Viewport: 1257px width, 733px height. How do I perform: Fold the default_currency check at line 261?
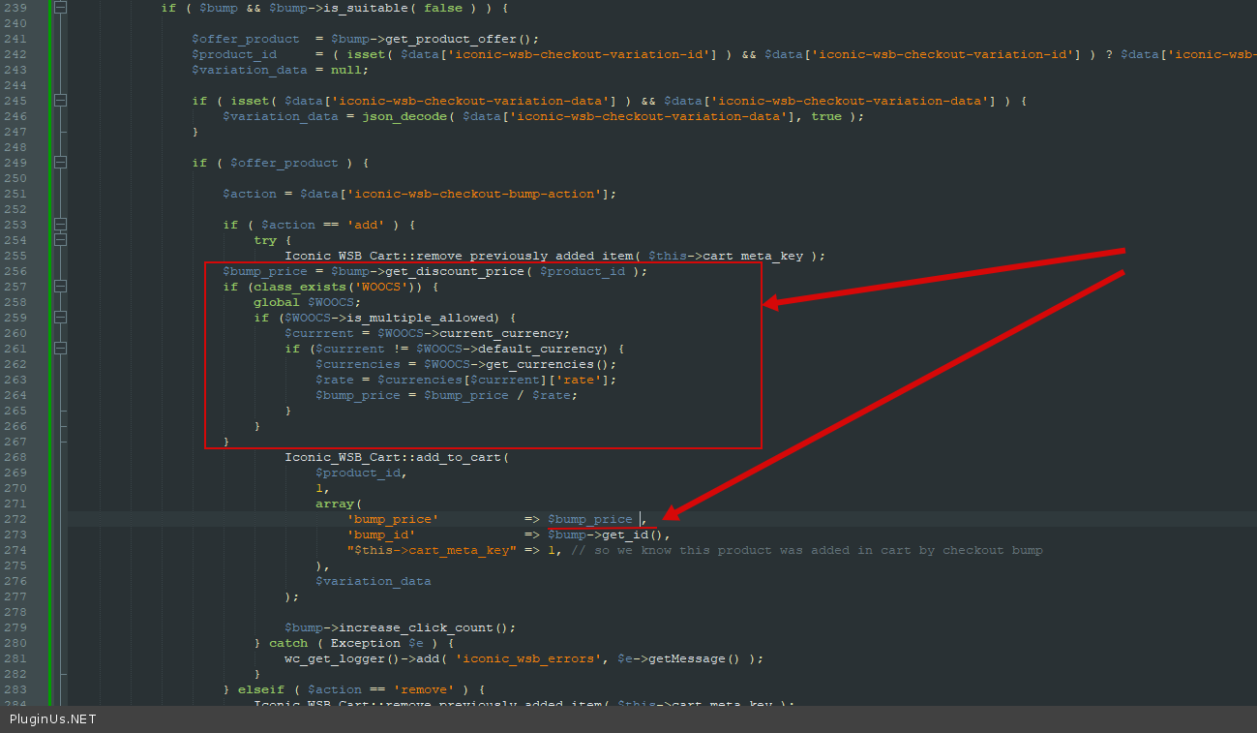point(60,349)
